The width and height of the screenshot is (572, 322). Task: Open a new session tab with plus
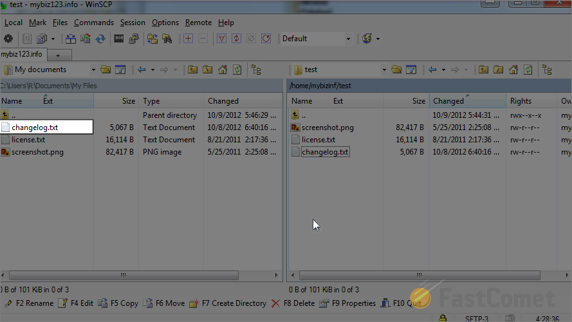click(x=58, y=55)
